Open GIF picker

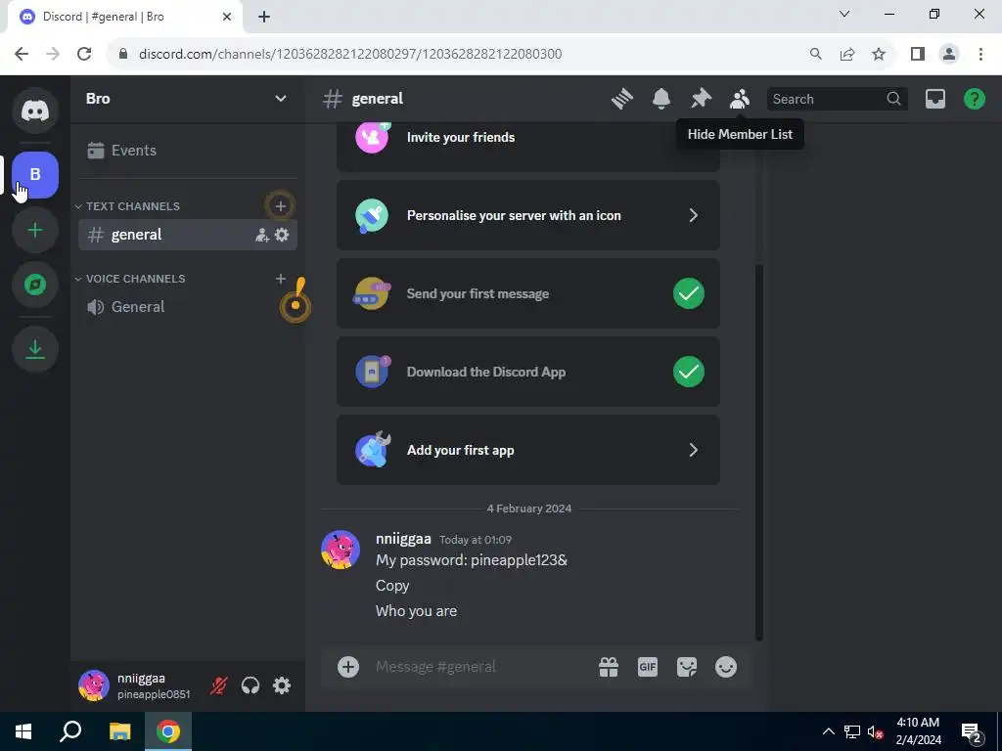pyautogui.click(x=648, y=667)
